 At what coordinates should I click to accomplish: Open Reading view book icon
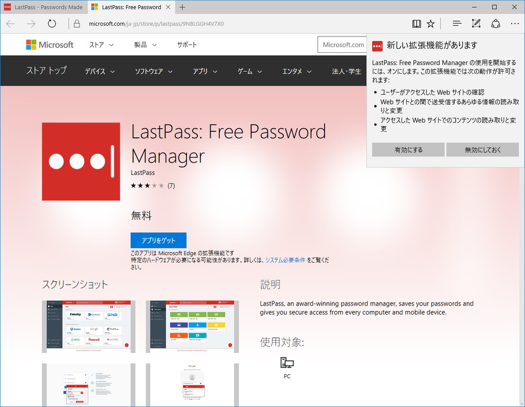pyautogui.click(x=416, y=24)
